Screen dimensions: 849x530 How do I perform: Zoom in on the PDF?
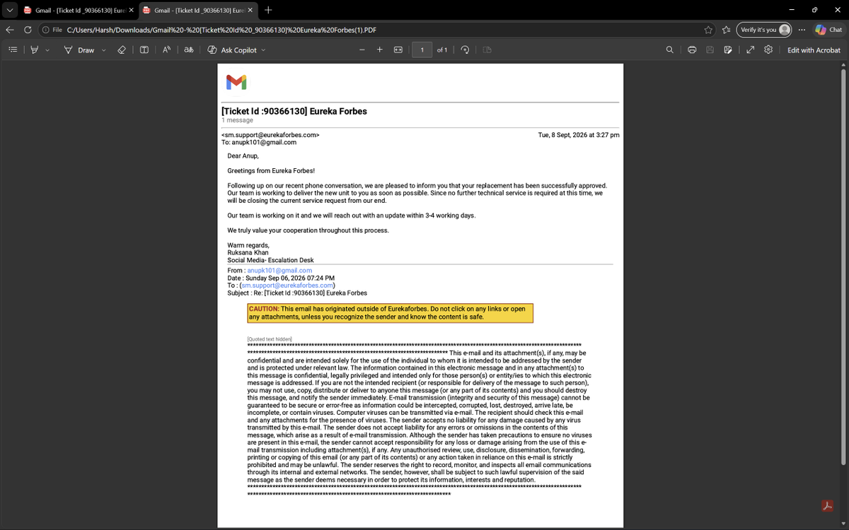pyautogui.click(x=380, y=50)
